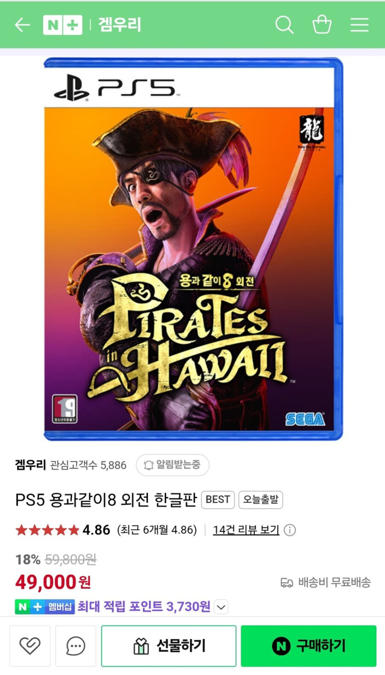
Task: Open the 겜우리 seller name link
Action: pyautogui.click(x=30, y=465)
